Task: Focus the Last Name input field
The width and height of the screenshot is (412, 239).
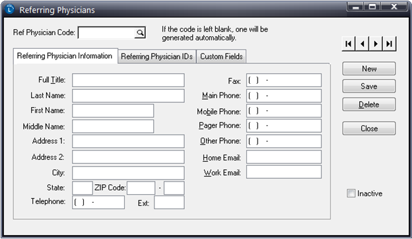Action: click(x=128, y=96)
